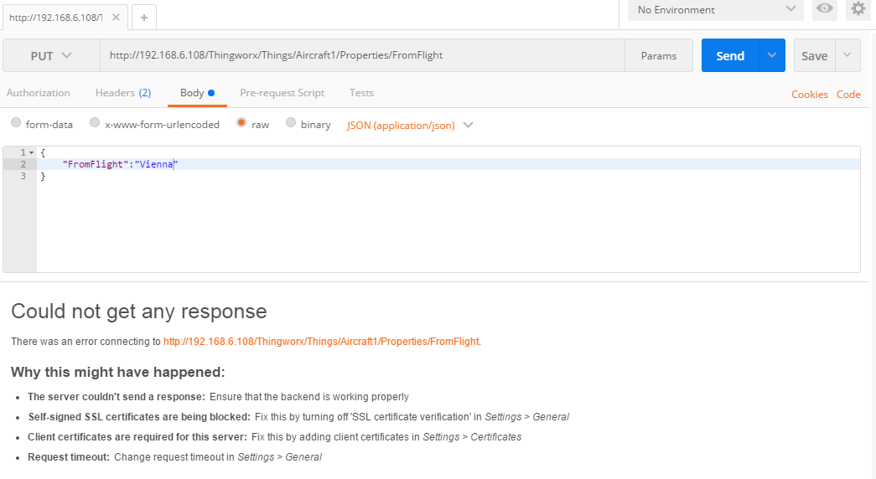Click the "Could not get any response" heading

point(139,311)
